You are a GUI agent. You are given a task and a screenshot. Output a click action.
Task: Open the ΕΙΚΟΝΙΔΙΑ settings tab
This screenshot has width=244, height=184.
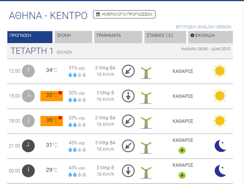point(210,37)
